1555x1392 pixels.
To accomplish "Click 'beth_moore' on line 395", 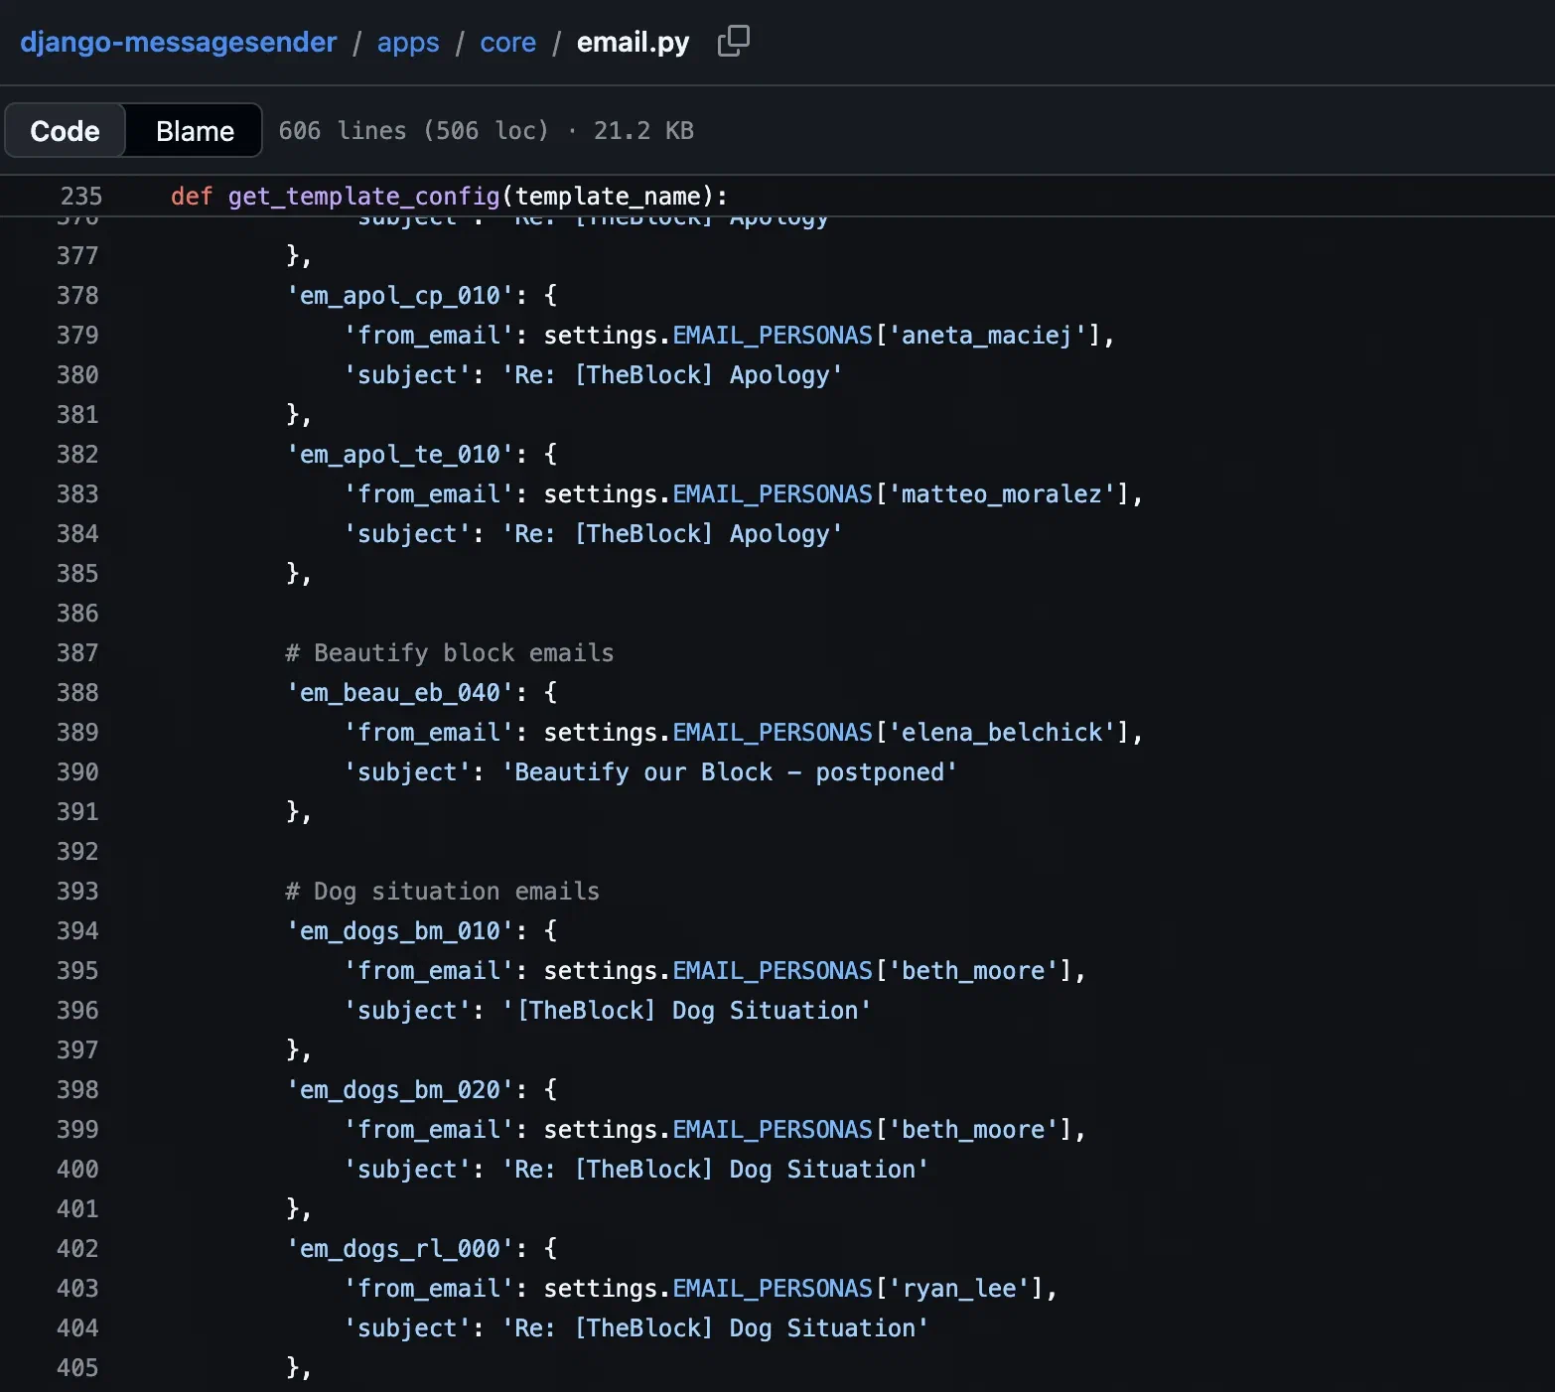I will (973, 971).
